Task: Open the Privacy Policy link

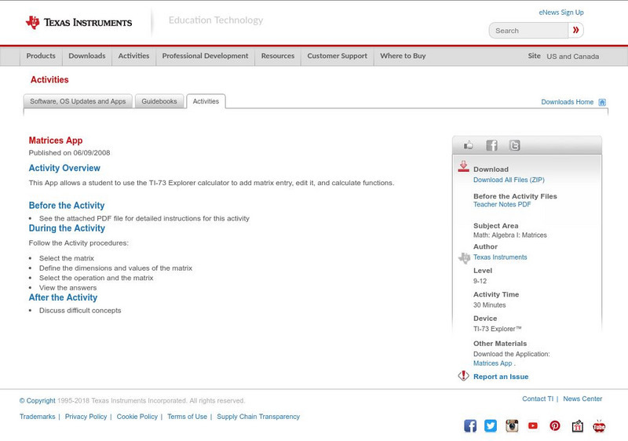Action: tap(86, 417)
